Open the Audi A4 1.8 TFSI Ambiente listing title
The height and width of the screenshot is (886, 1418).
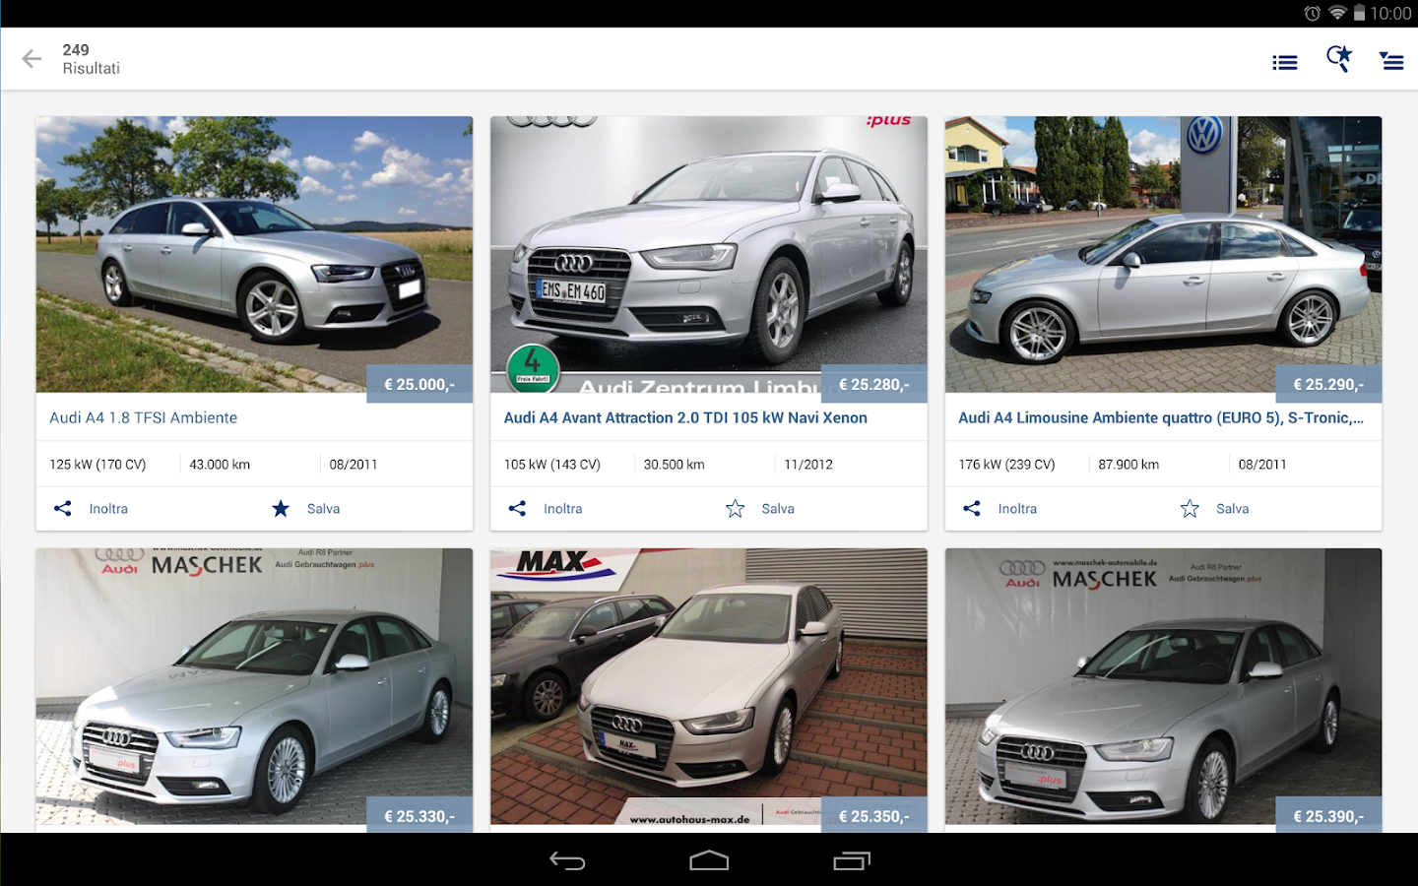143,417
